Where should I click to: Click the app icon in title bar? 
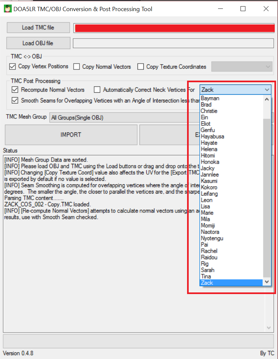pos(7,9)
